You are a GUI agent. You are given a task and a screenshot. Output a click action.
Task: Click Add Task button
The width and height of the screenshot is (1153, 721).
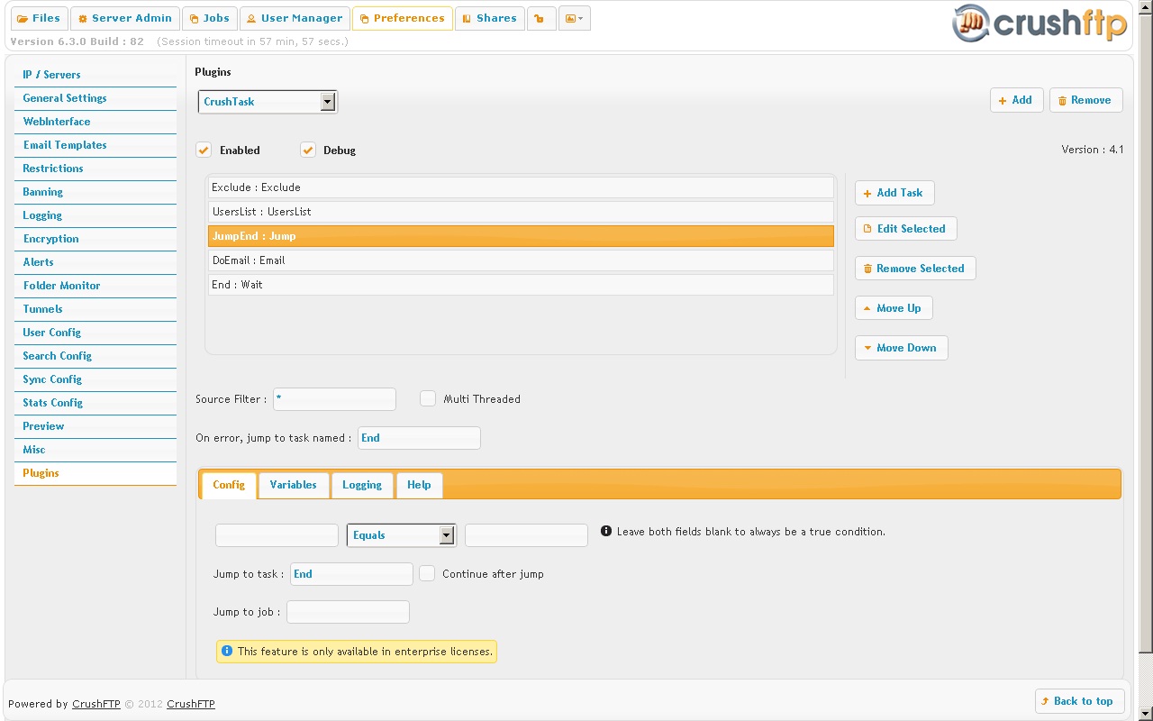click(894, 193)
